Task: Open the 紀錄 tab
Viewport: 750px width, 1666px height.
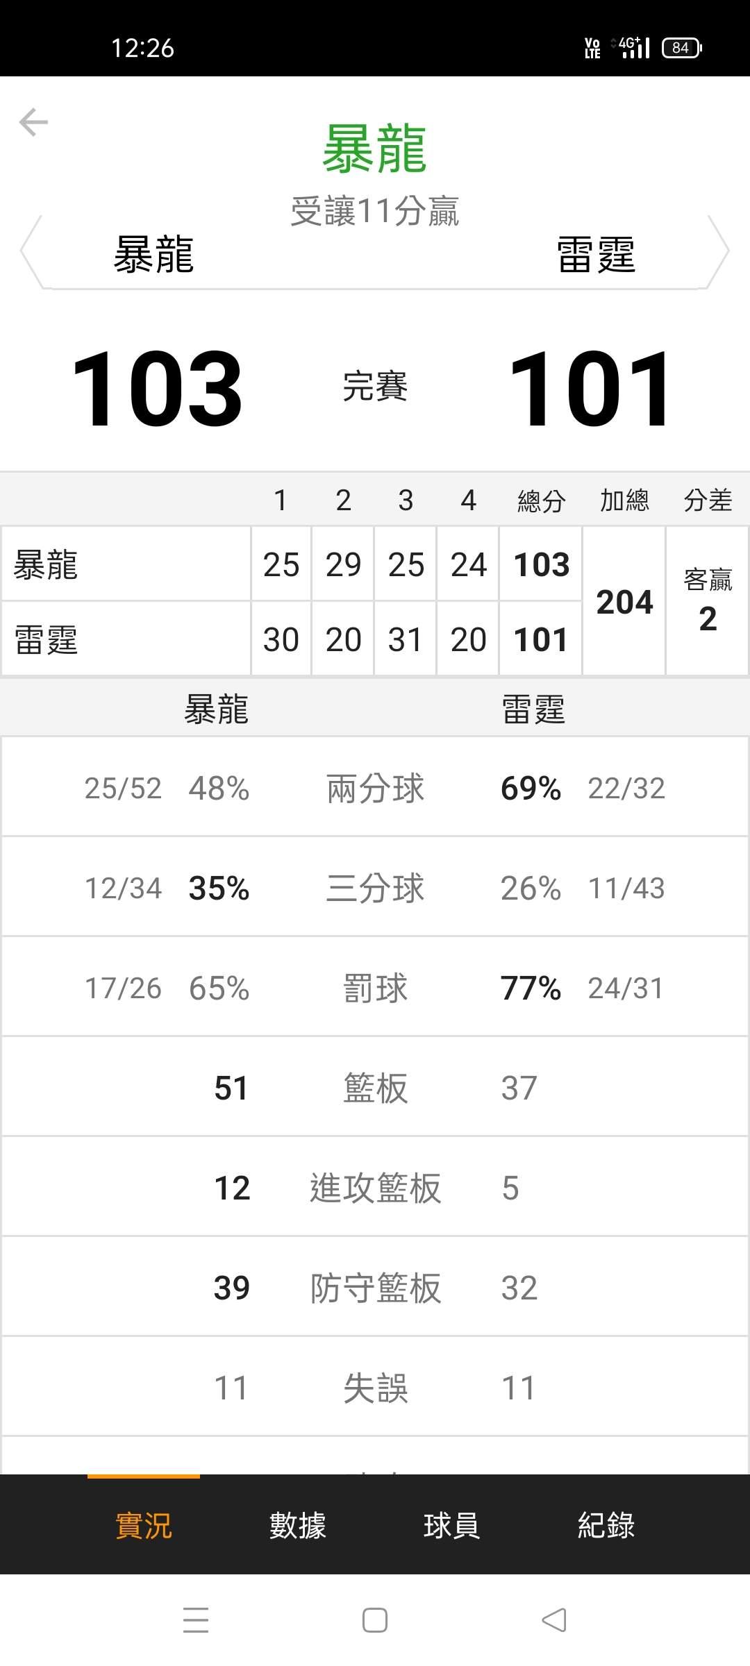Action: point(606,1526)
